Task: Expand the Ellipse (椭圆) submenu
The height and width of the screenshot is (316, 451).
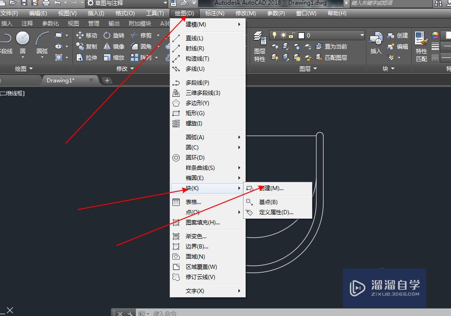Action: (x=207, y=178)
